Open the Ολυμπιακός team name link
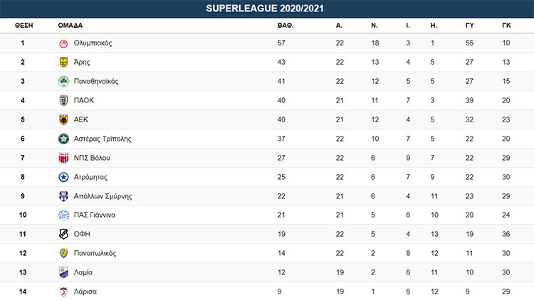 click(x=93, y=43)
